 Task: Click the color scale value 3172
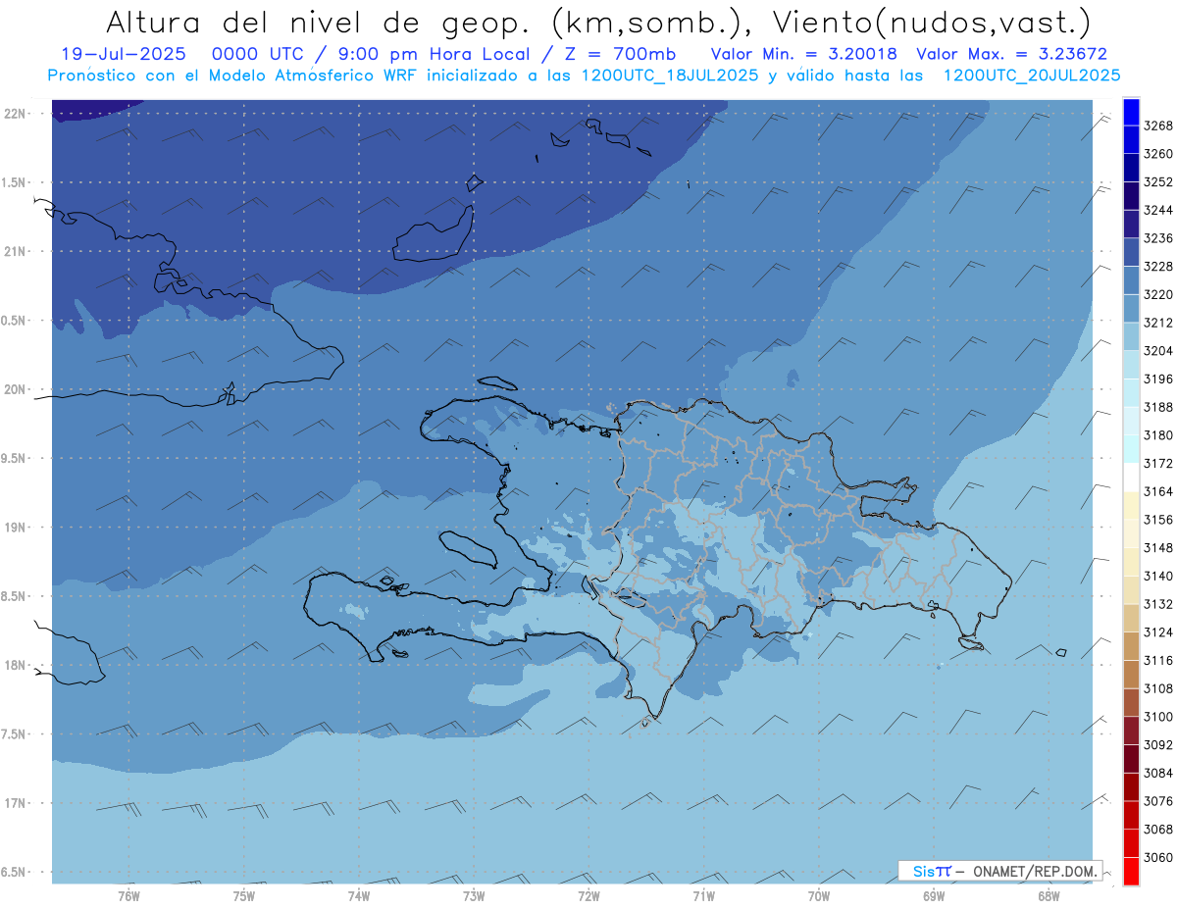pos(1158,463)
